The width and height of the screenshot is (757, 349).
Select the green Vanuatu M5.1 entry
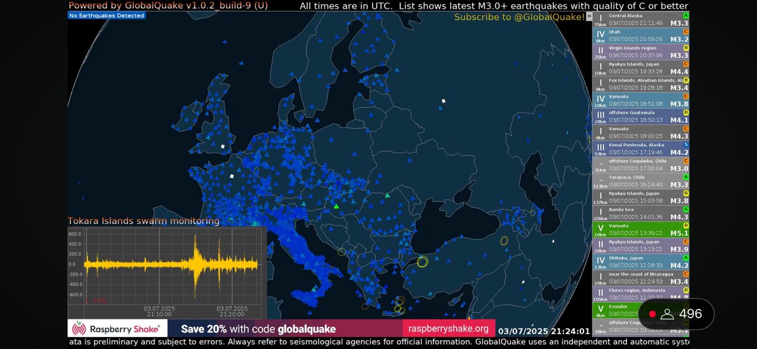(641, 230)
